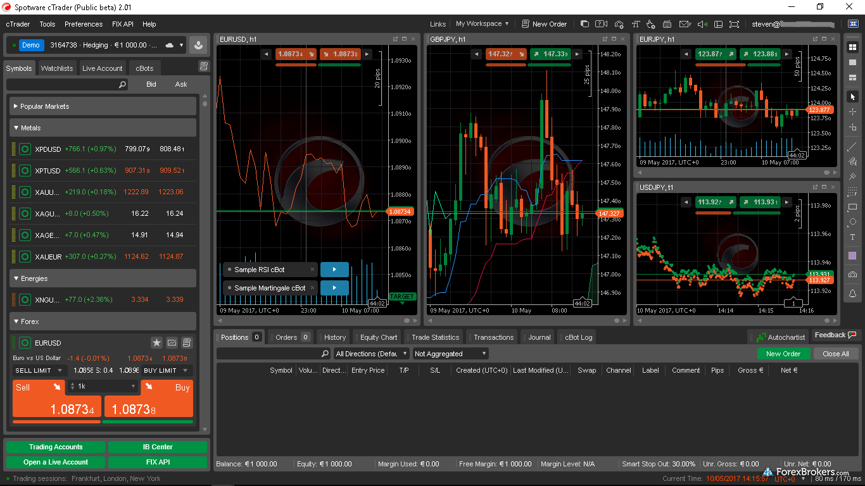This screenshot has width=865, height=486.
Task: Collapse the Metals group
Action: 103,128
